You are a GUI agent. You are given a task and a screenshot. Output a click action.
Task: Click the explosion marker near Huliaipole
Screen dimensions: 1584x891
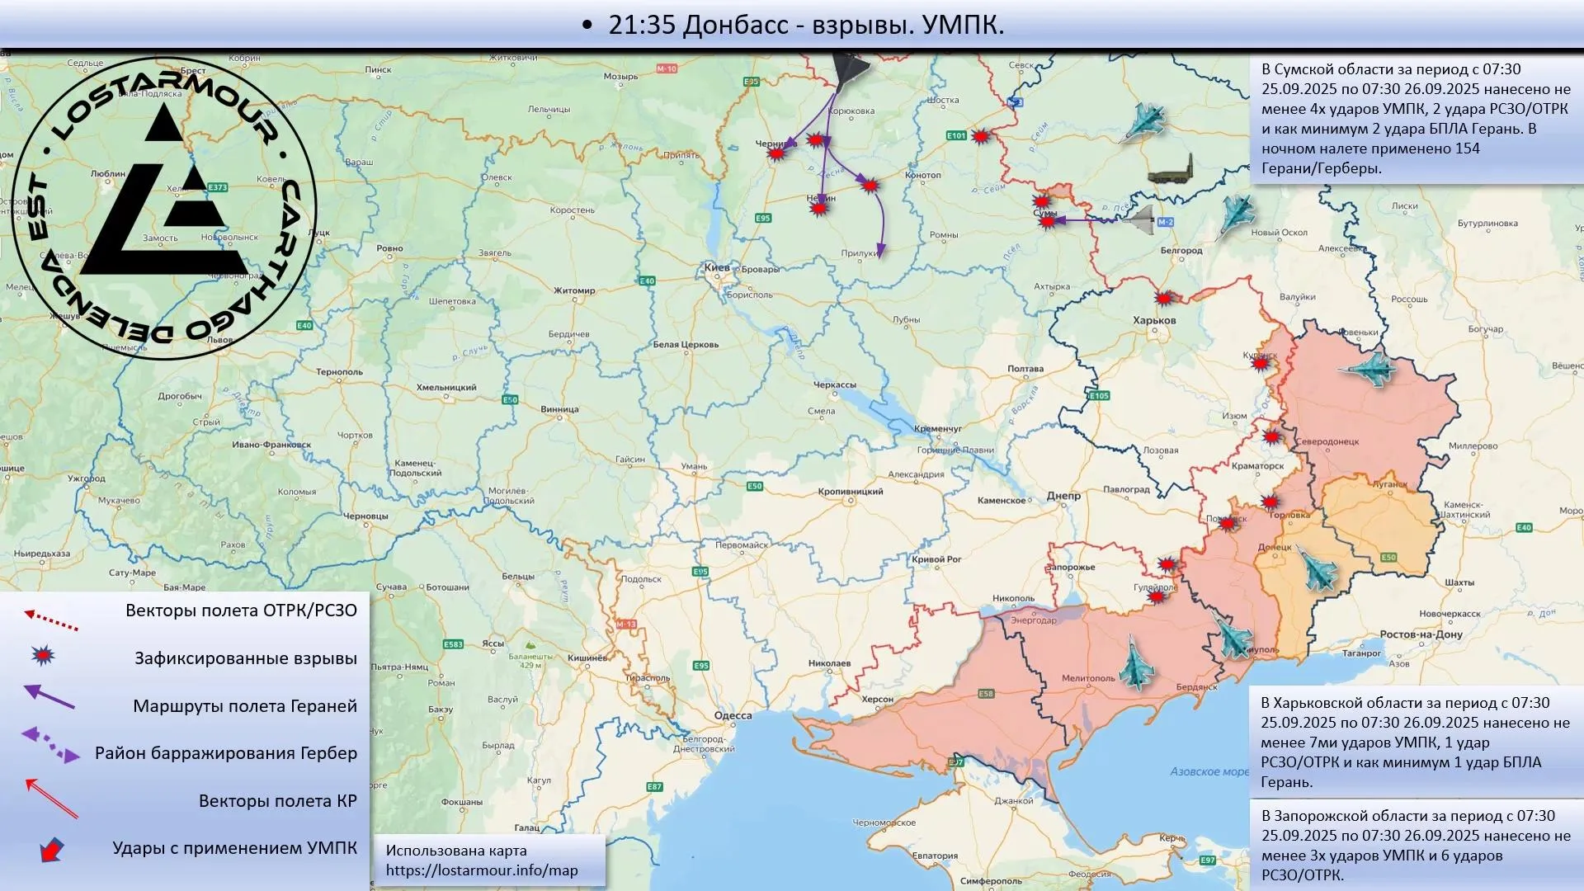[x=1157, y=596]
